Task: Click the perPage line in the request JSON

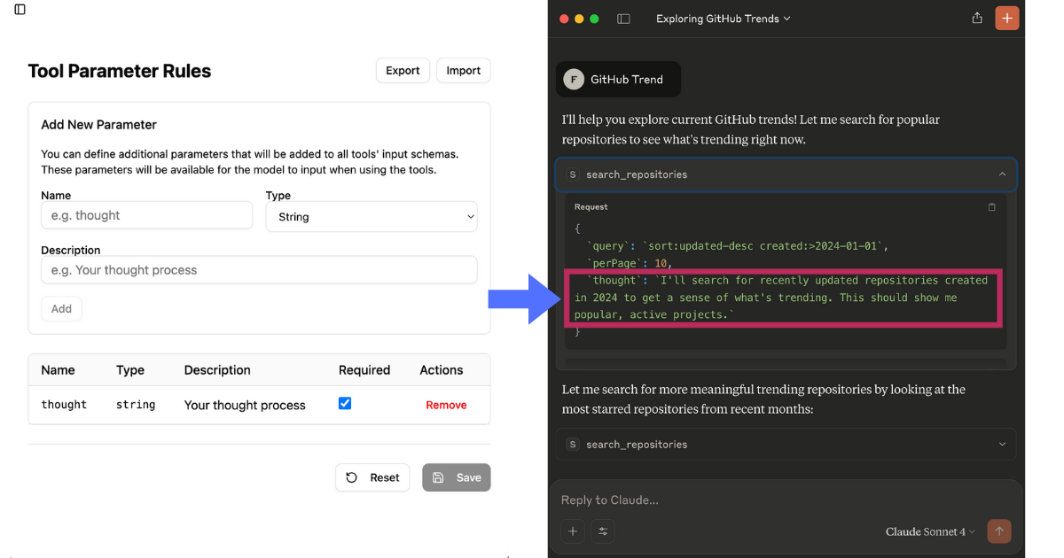Action: (x=630, y=263)
